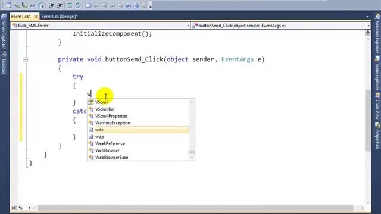This screenshot has width=381, height=214.
Task: Click horizontal scrollbar left arrow
Action: click(35, 208)
